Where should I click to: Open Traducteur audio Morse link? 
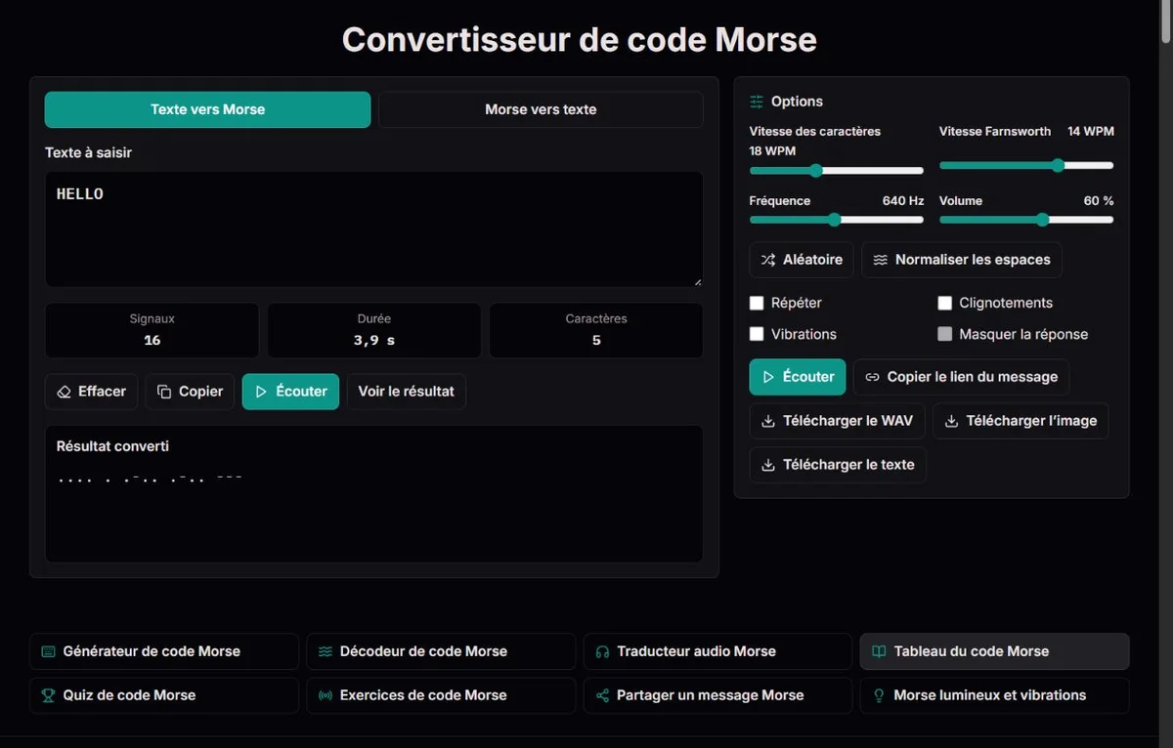(x=717, y=651)
